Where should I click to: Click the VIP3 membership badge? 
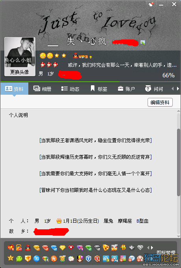point(82,56)
